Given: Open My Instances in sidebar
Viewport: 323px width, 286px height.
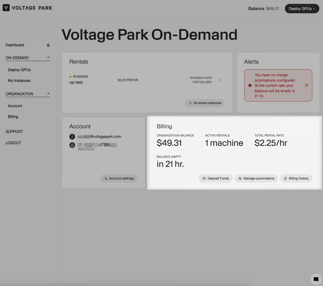Looking at the screenshot, I should pos(19,80).
